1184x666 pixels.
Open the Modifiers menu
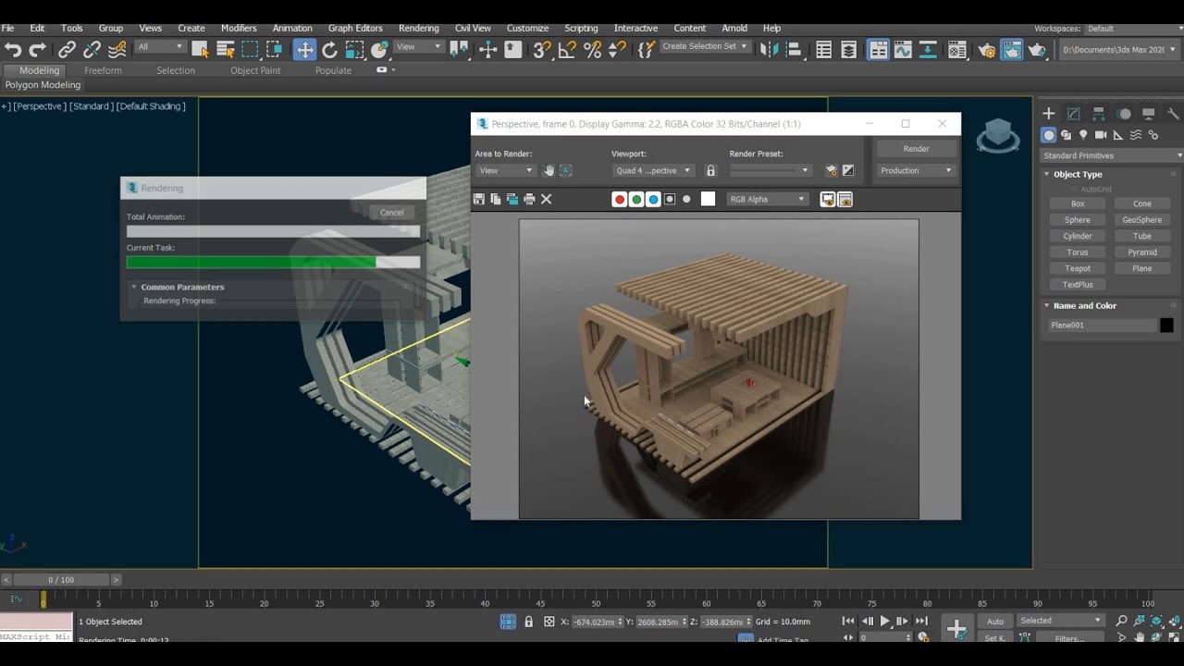point(239,28)
